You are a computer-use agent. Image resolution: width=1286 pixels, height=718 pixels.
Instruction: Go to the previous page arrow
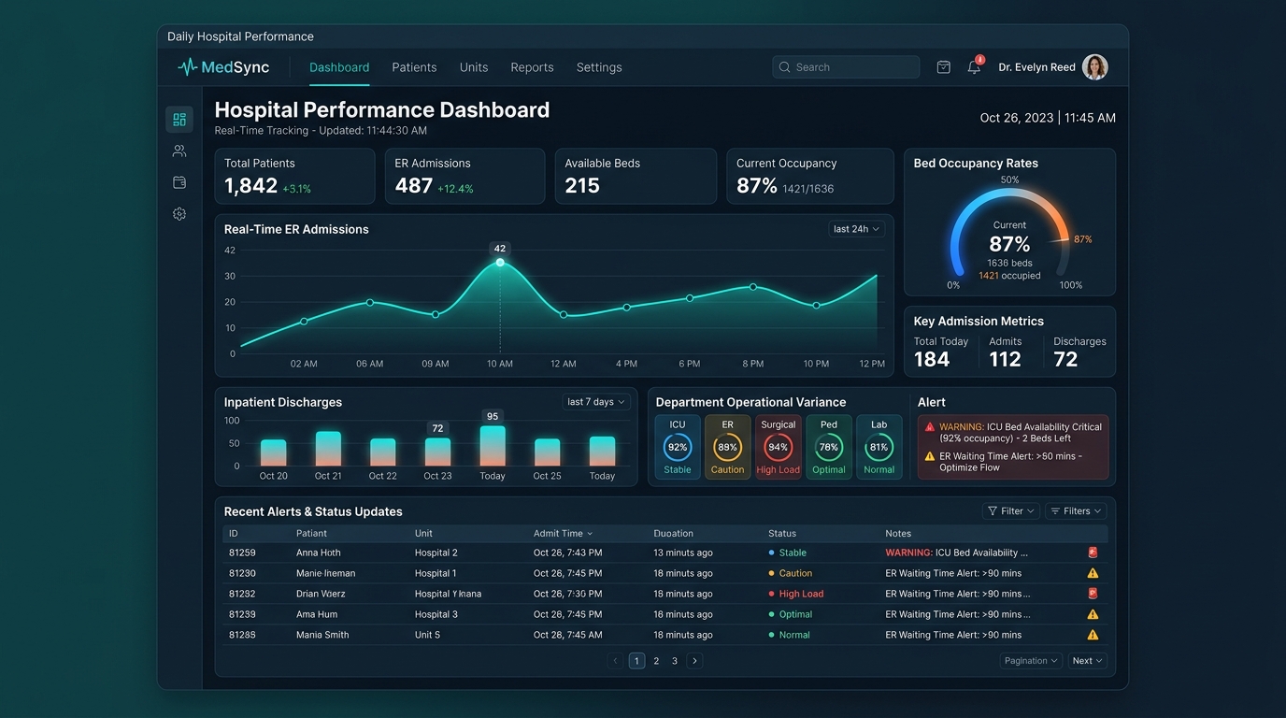[x=616, y=661]
